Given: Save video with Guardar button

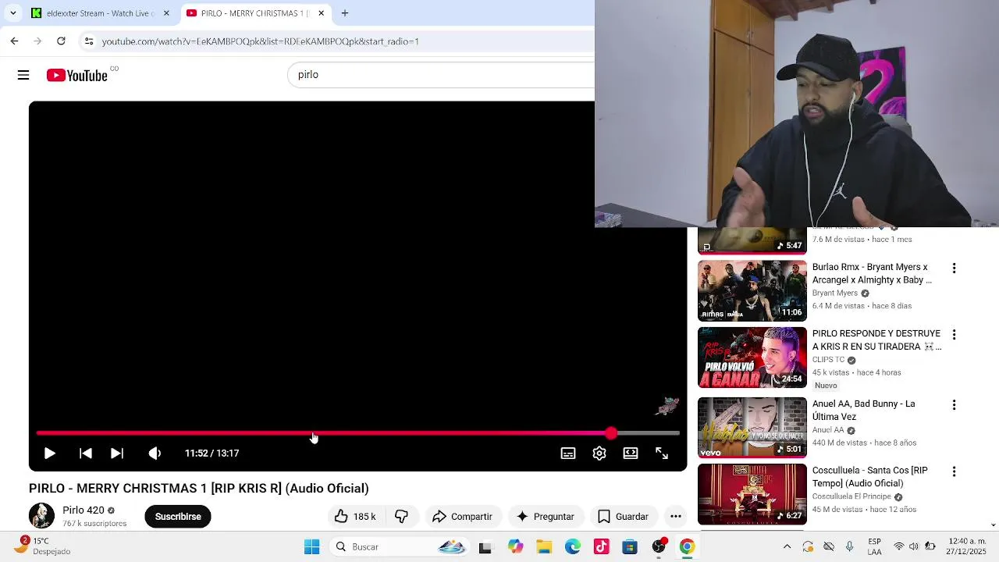Looking at the screenshot, I should click(623, 516).
